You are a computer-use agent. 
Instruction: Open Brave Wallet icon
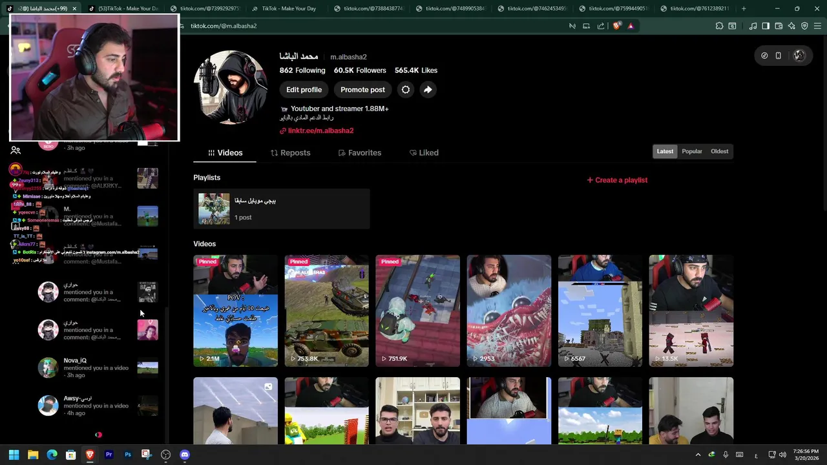(x=779, y=26)
